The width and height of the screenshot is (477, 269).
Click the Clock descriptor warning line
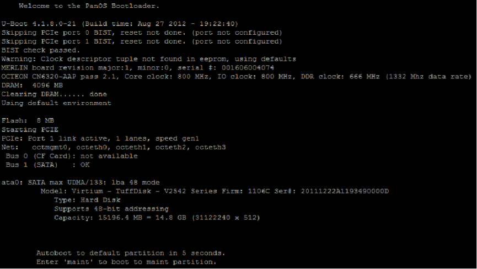pos(149,59)
